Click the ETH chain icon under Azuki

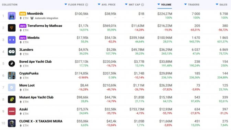coord(21,114)
